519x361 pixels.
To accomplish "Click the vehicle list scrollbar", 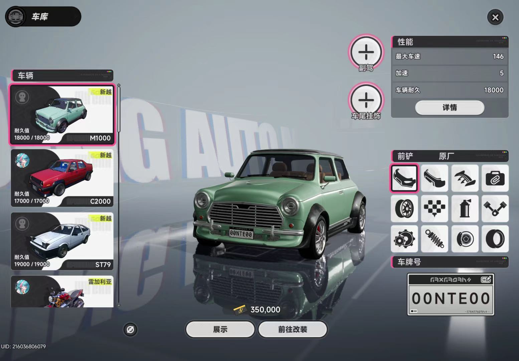I will coord(119,195).
